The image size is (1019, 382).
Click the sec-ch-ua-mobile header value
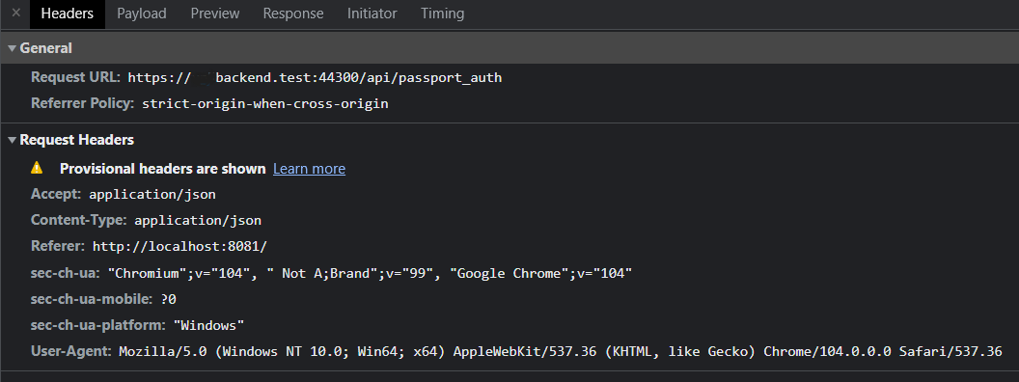(x=168, y=299)
